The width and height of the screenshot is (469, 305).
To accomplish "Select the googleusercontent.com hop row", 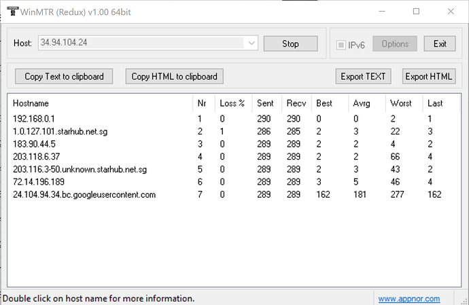I will click(x=84, y=195).
